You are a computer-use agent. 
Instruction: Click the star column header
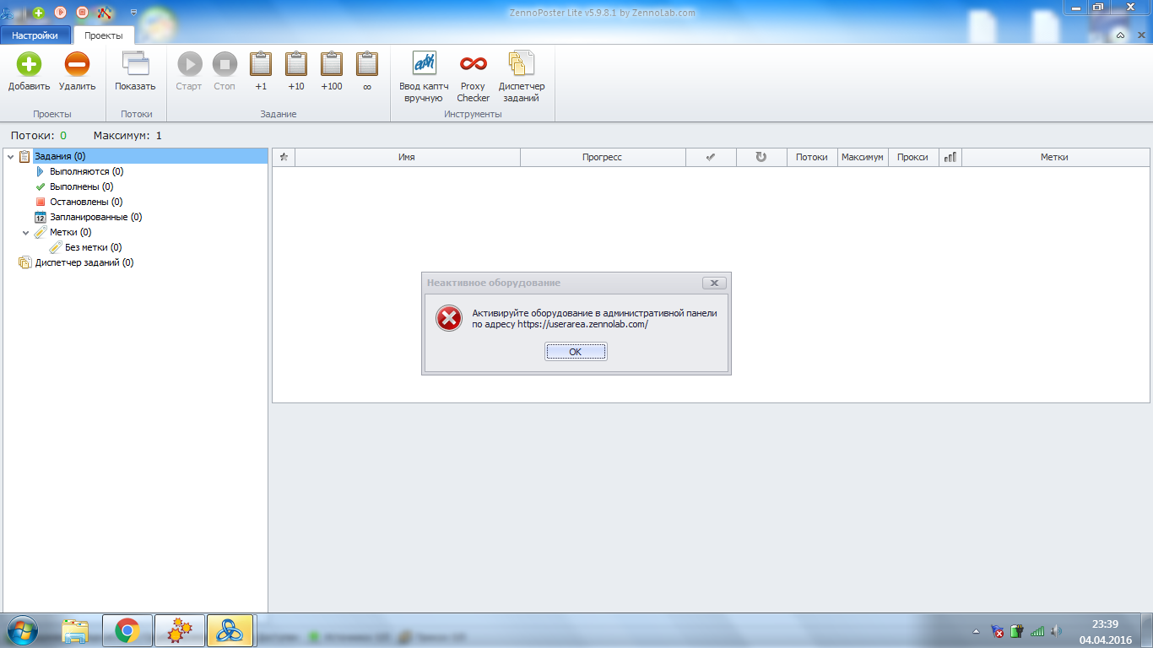(x=284, y=157)
